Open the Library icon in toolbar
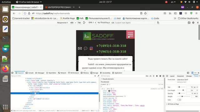Image resolution: width=200 pixels, height=112 pixels. click(170, 13)
